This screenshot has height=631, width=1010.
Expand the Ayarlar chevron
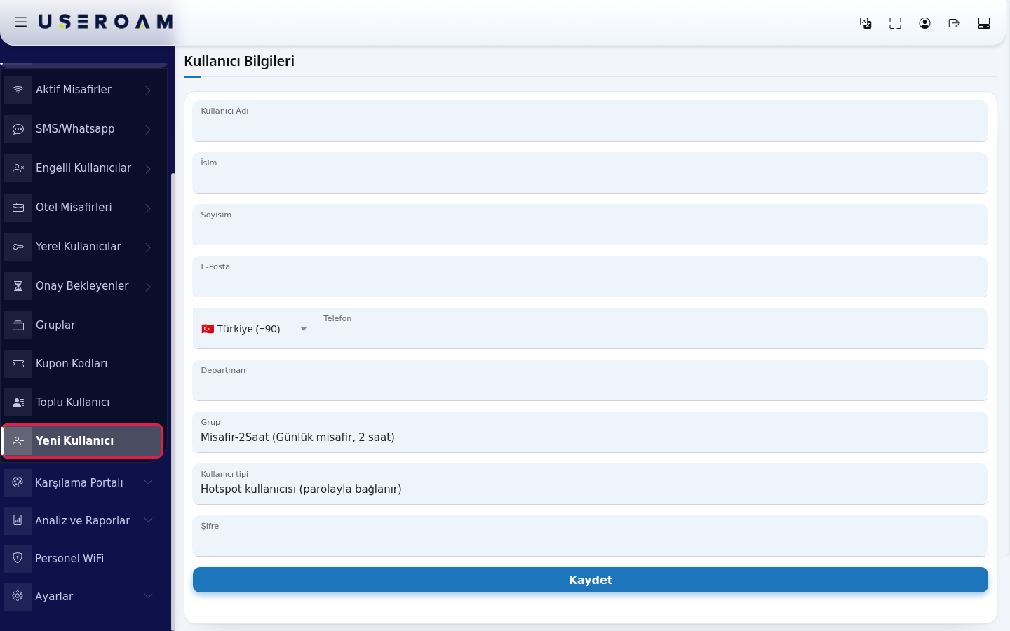[148, 595]
